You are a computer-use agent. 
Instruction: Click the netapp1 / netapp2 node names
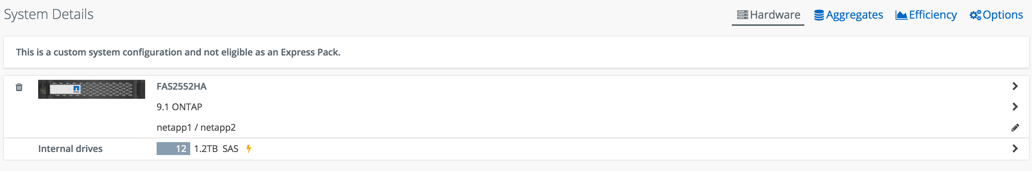pyautogui.click(x=196, y=128)
